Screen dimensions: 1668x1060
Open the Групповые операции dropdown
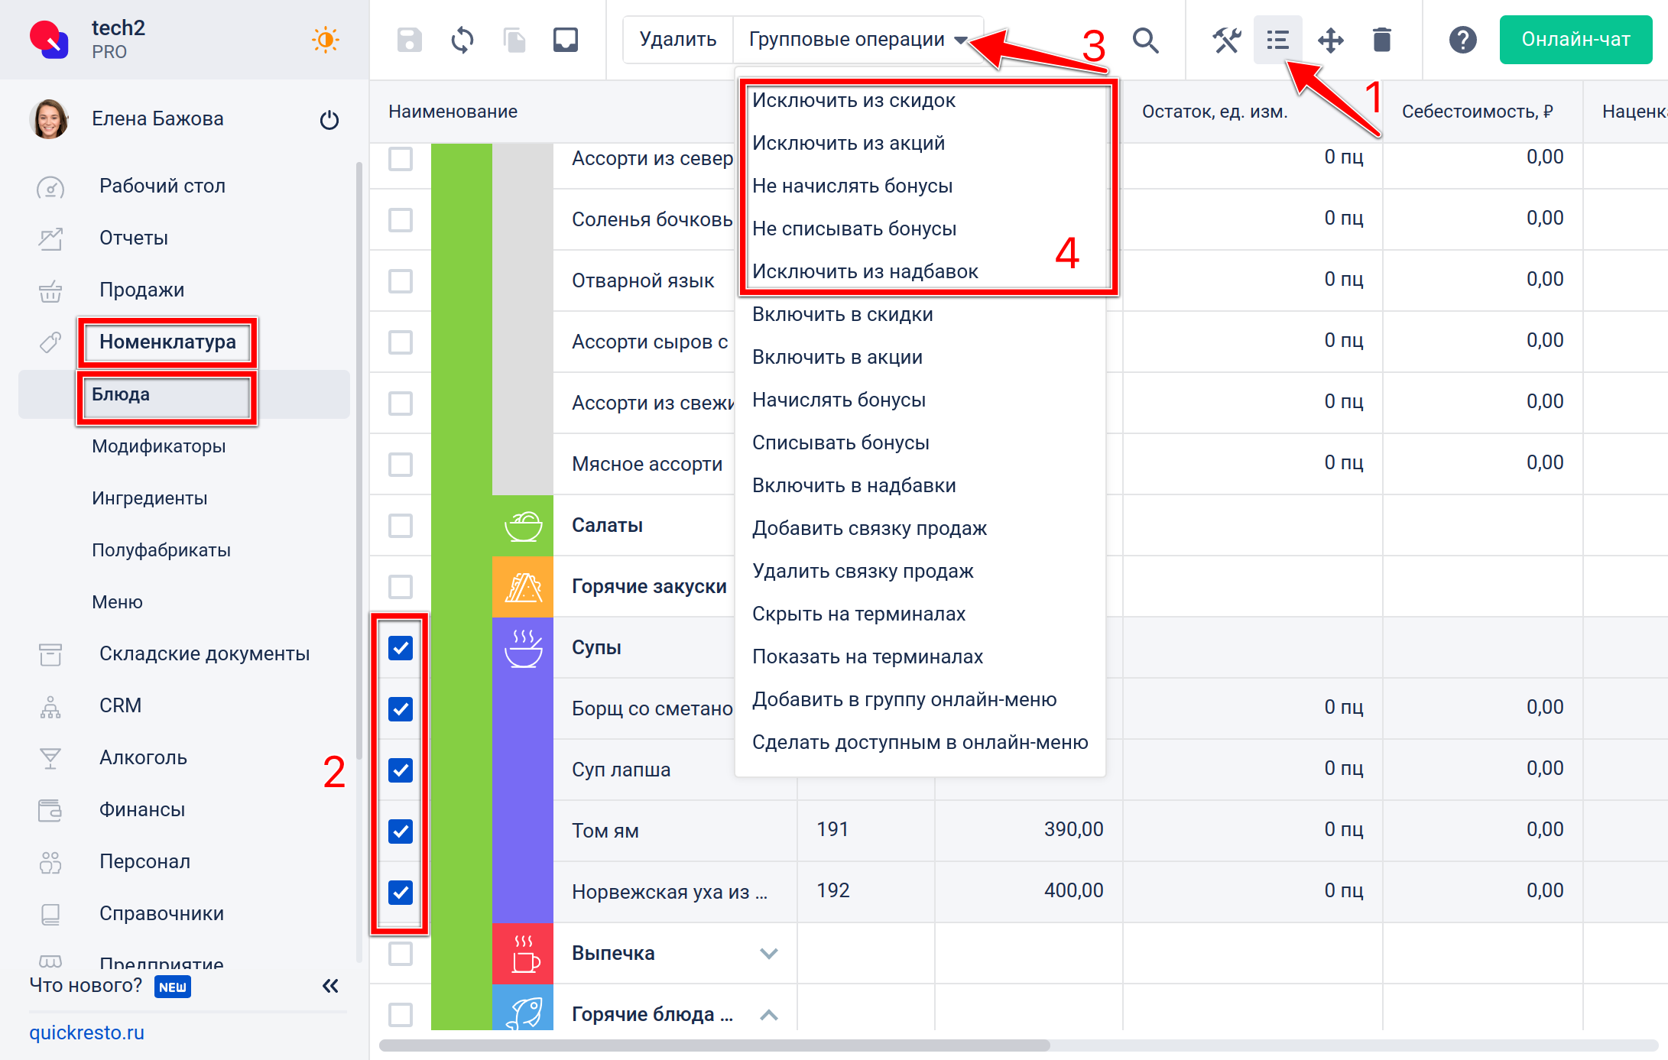pyautogui.click(x=857, y=40)
